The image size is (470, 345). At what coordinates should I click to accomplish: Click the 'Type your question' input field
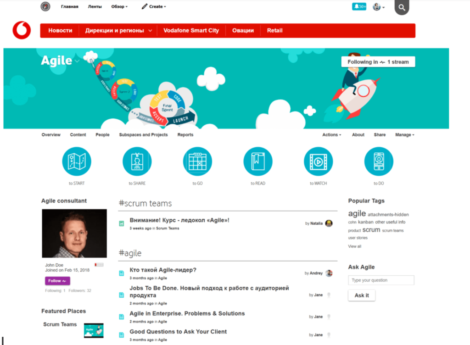click(x=381, y=280)
